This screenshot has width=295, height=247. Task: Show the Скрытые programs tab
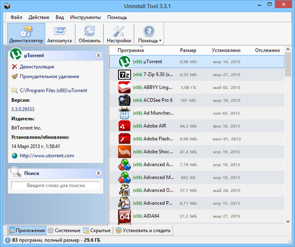tap(97, 230)
